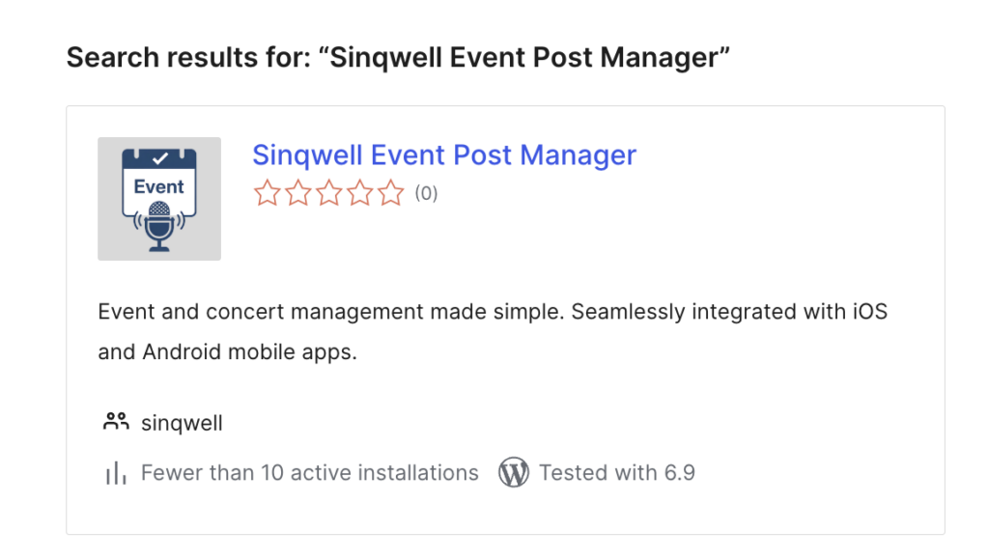Click the fifth rating star
989x559 pixels.
(x=390, y=193)
